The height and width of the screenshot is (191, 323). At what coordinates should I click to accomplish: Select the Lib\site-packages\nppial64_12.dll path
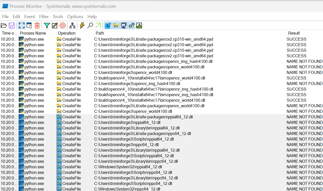[x=143, y=117]
